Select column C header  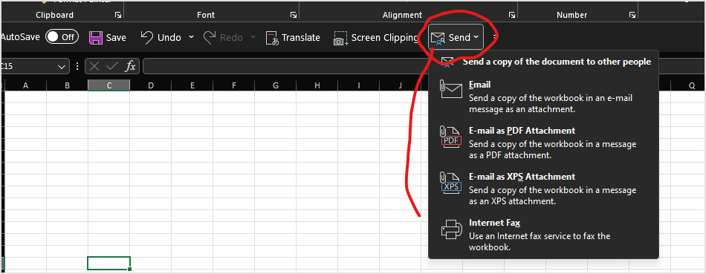point(109,85)
